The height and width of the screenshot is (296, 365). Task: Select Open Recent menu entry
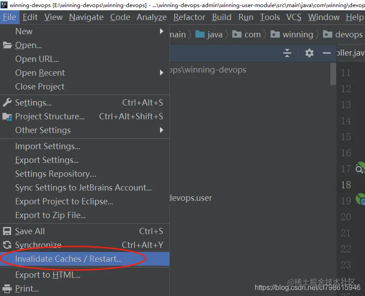pyautogui.click(x=85, y=73)
